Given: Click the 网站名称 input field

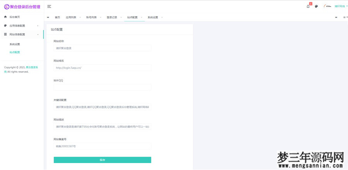Looking at the screenshot, I should [x=102, y=48].
